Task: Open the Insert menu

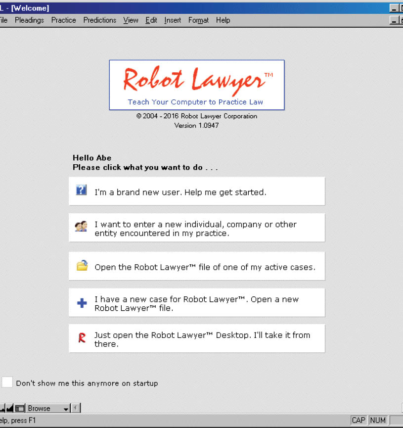Action: point(173,20)
